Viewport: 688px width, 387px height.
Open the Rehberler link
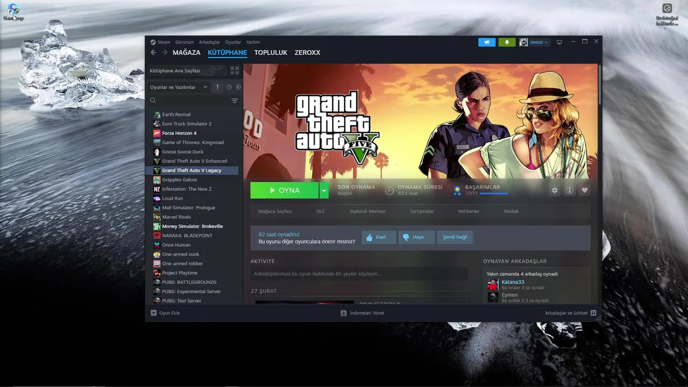[x=469, y=211]
